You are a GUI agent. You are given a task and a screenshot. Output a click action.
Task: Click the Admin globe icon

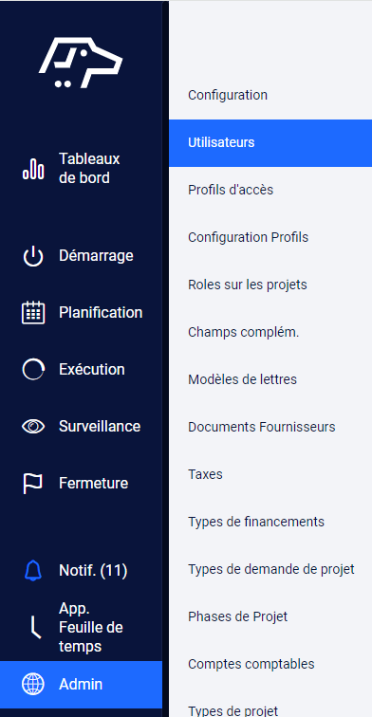[33, 685]
